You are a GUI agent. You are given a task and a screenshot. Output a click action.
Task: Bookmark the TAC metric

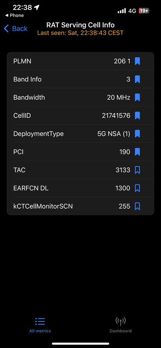(x=137, y=170)
